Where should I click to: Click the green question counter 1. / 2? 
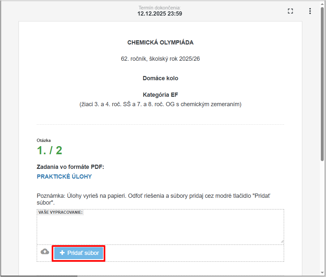[x=49, y=150]
